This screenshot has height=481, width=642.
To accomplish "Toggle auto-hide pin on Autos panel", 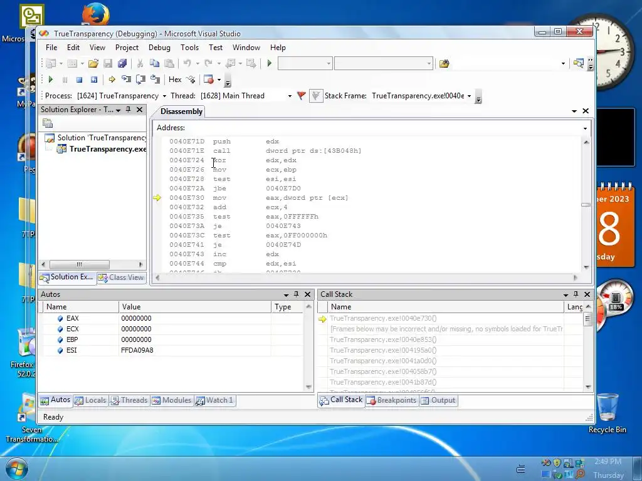I will coord(297,294).
